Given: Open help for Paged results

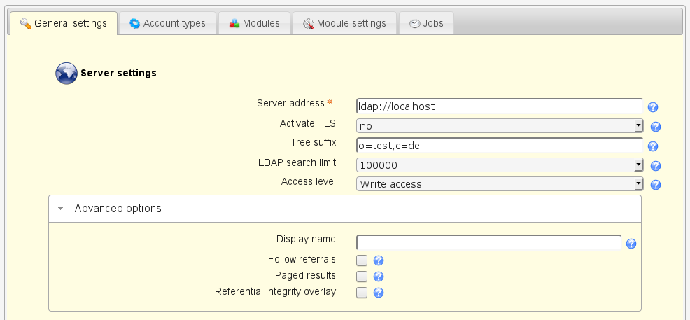Looking at the screenshot, I should 379,277.
